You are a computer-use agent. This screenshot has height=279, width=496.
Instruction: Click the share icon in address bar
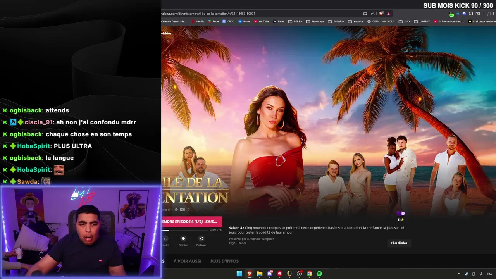pyautogui.click(x=373, y=14)
